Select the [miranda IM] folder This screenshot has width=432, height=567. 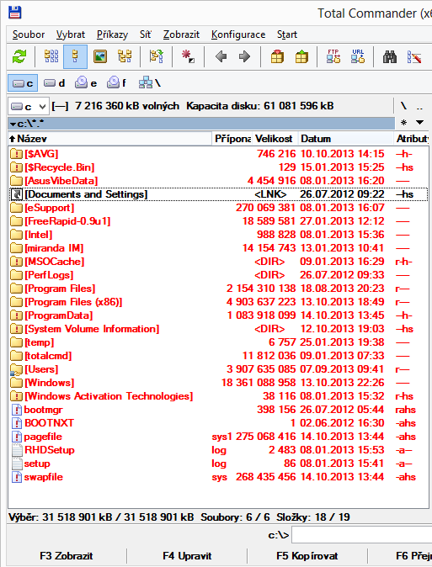(x=218, y=248)
